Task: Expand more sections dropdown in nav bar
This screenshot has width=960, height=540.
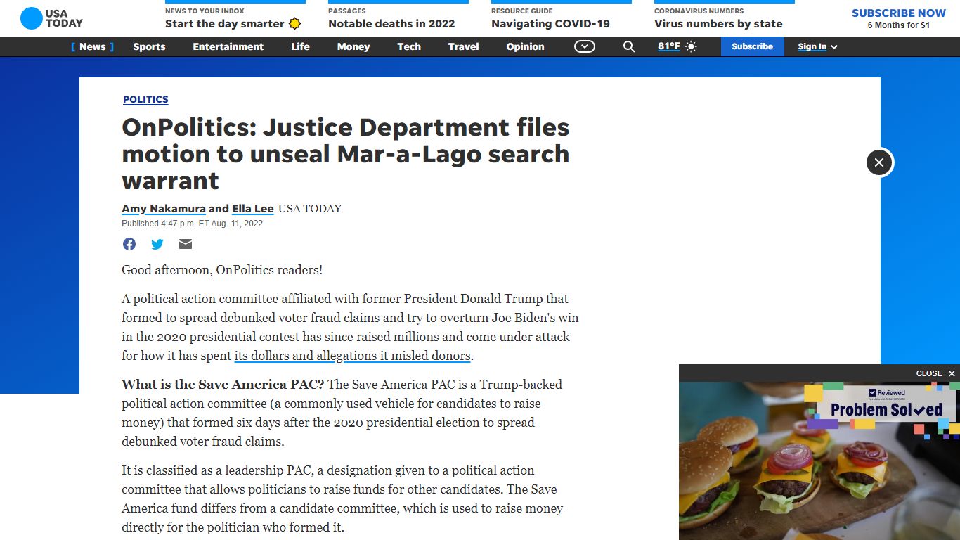Action: pos(585,46)
